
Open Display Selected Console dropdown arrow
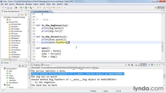point(154,65)
